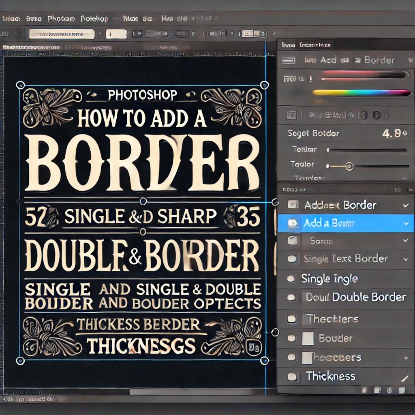The height and width of the screenshot is (415, 415).
Task: Click the round handle on the Tooler slider
Action: point(349,166)
